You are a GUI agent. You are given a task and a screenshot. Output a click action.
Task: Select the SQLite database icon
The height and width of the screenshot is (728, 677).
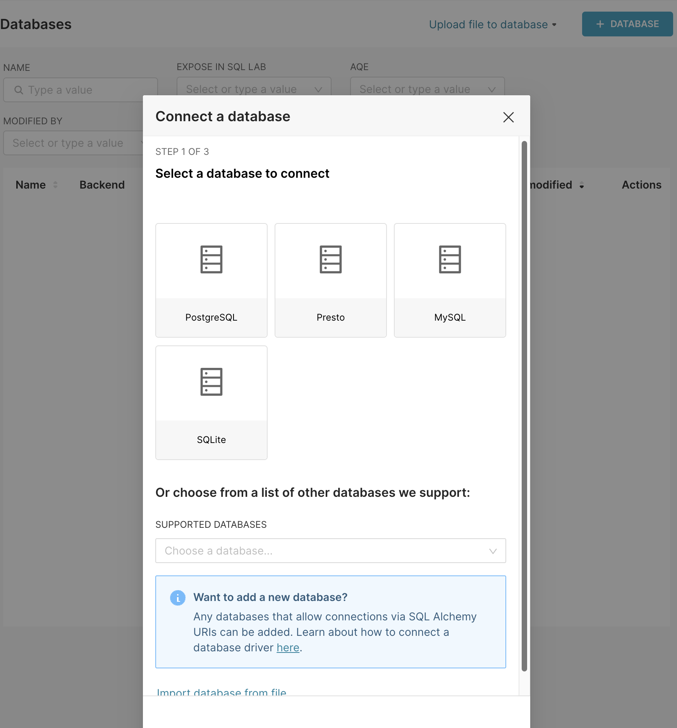pos(211,382)
